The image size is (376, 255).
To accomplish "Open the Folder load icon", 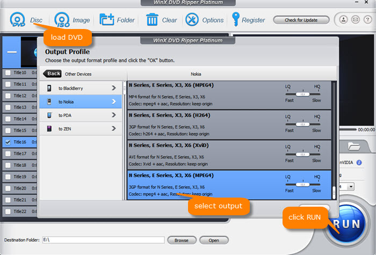I will coord(106,20).
